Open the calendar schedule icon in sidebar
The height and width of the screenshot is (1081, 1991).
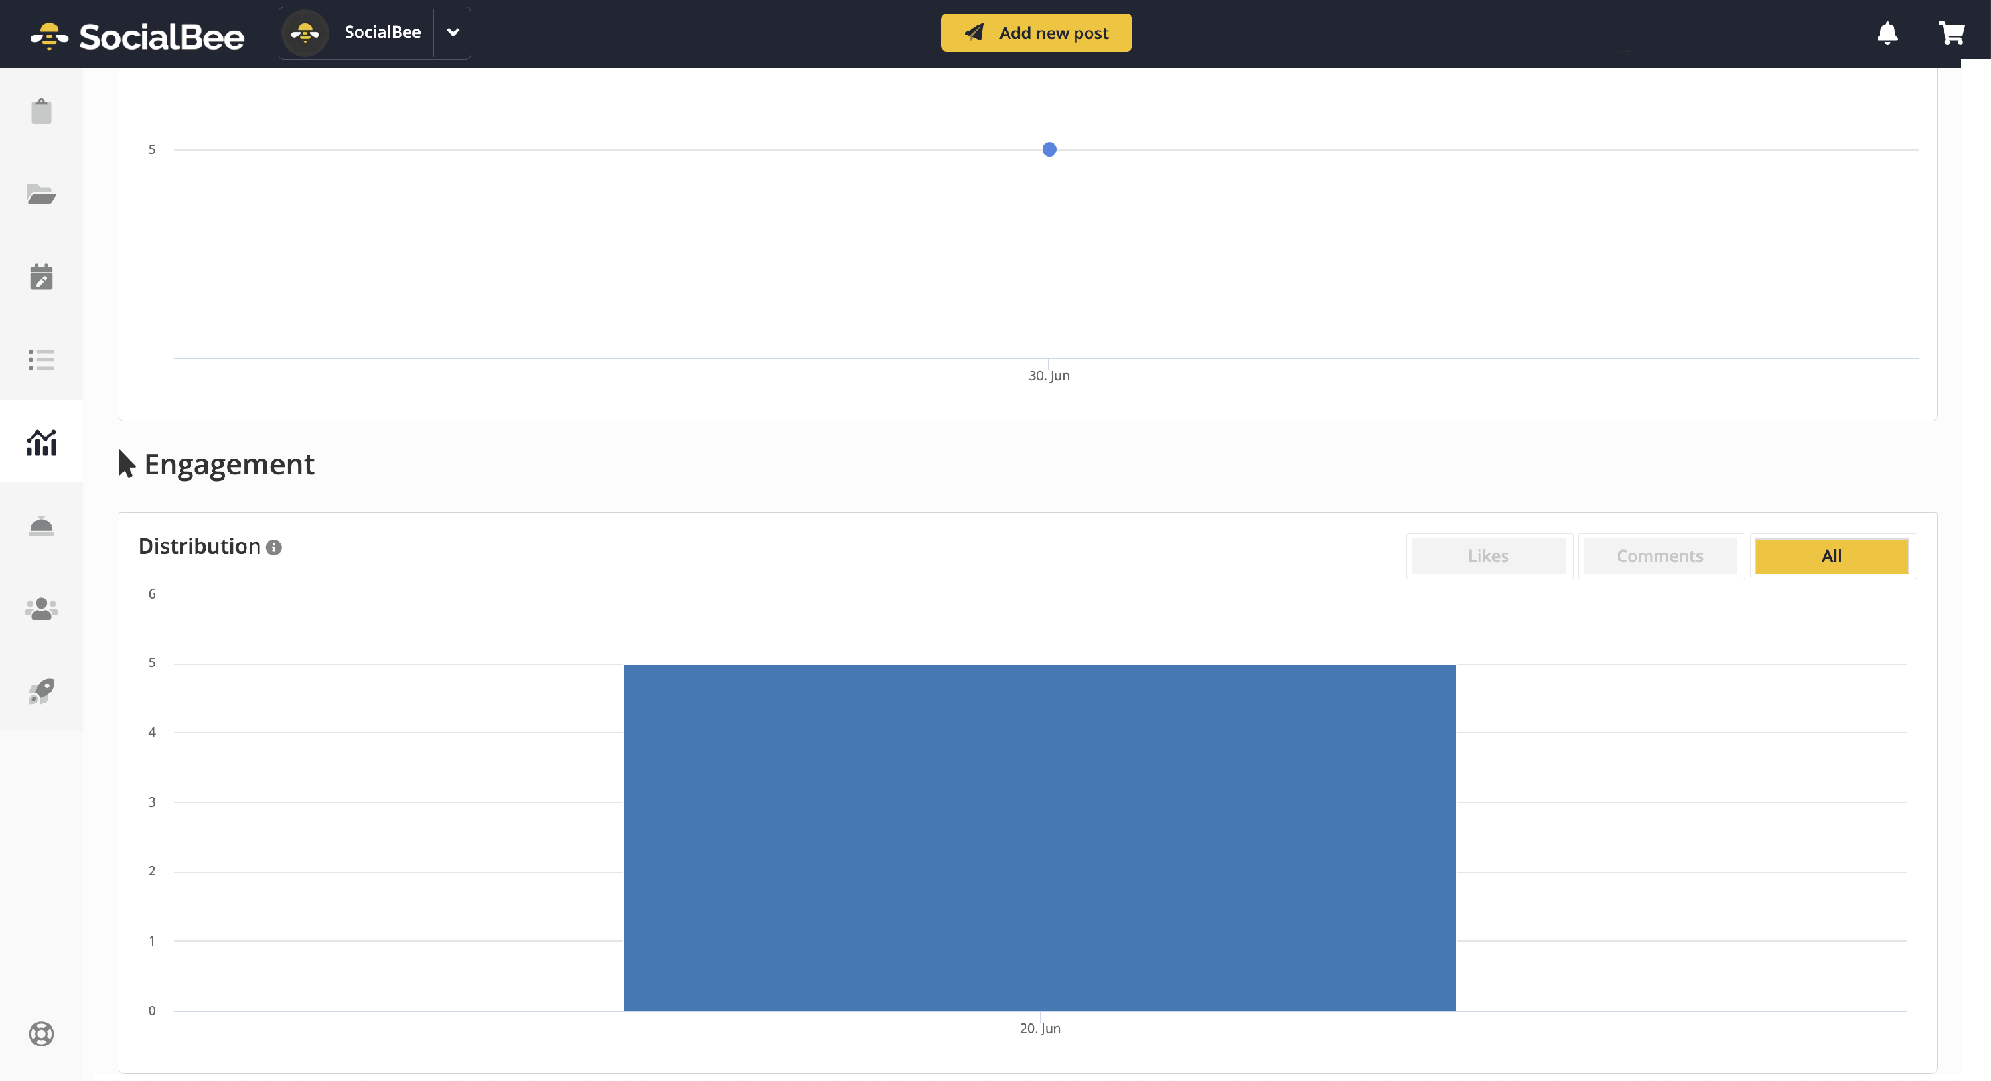point(41,277)
